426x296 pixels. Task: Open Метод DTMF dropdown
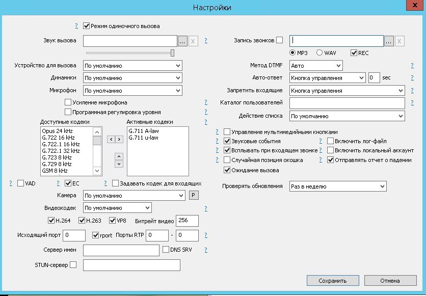point(316,65)
